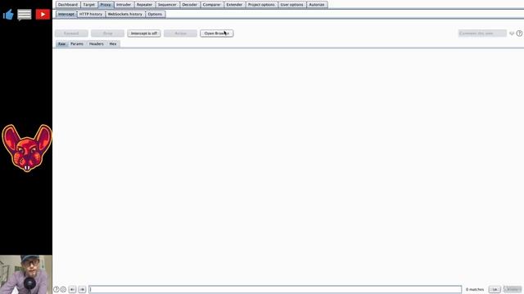Open the Intruder tab
Viewport: 524px width, 294px height.
(124, 5)
